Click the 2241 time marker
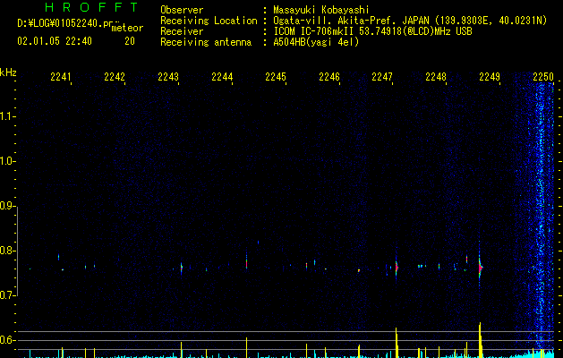Viewport: 563px width, 358px height. pyautogui.click(x=61, y=77)
